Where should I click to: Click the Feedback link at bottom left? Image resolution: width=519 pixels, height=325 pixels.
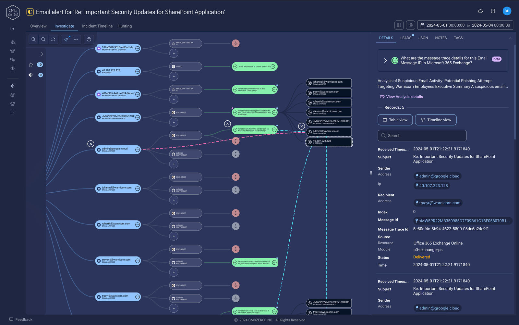21,319
